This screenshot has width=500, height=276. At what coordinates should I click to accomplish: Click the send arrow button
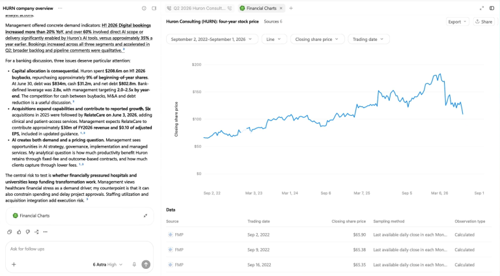(x=146, y=264)
